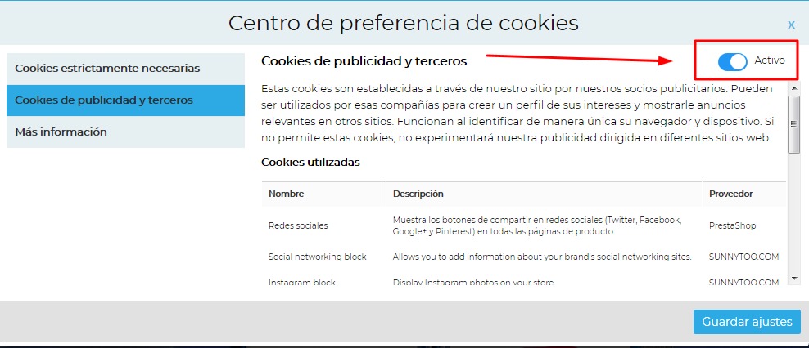Viewport: 809px width, 348px height.
Task: Close the cookie preference center dialog
Action: click(x=791, y=25)
